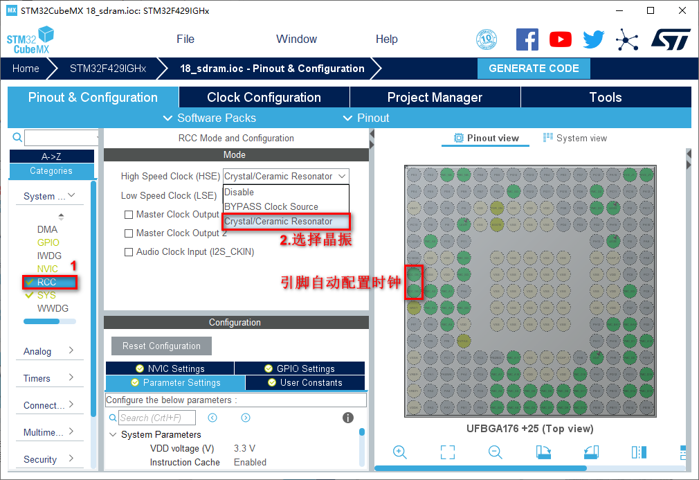Check the first Master Clock Output box
This screenshot has width=699, height=480.
(x=129, y=215)
